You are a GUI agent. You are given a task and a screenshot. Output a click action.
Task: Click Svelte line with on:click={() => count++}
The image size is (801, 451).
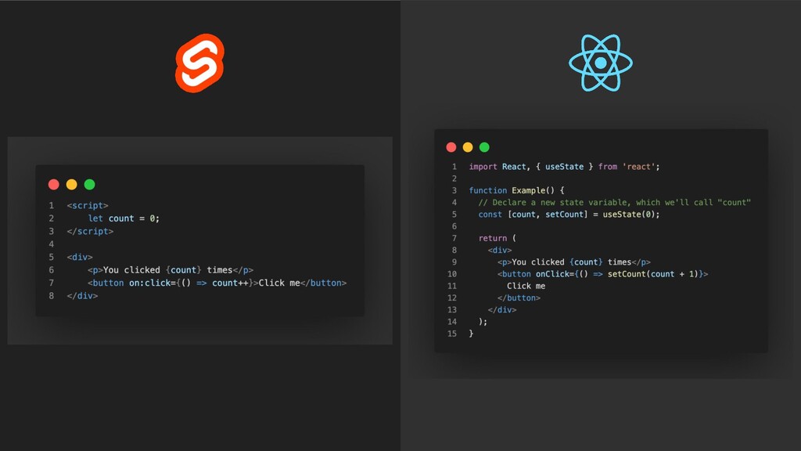coord(217,283)
